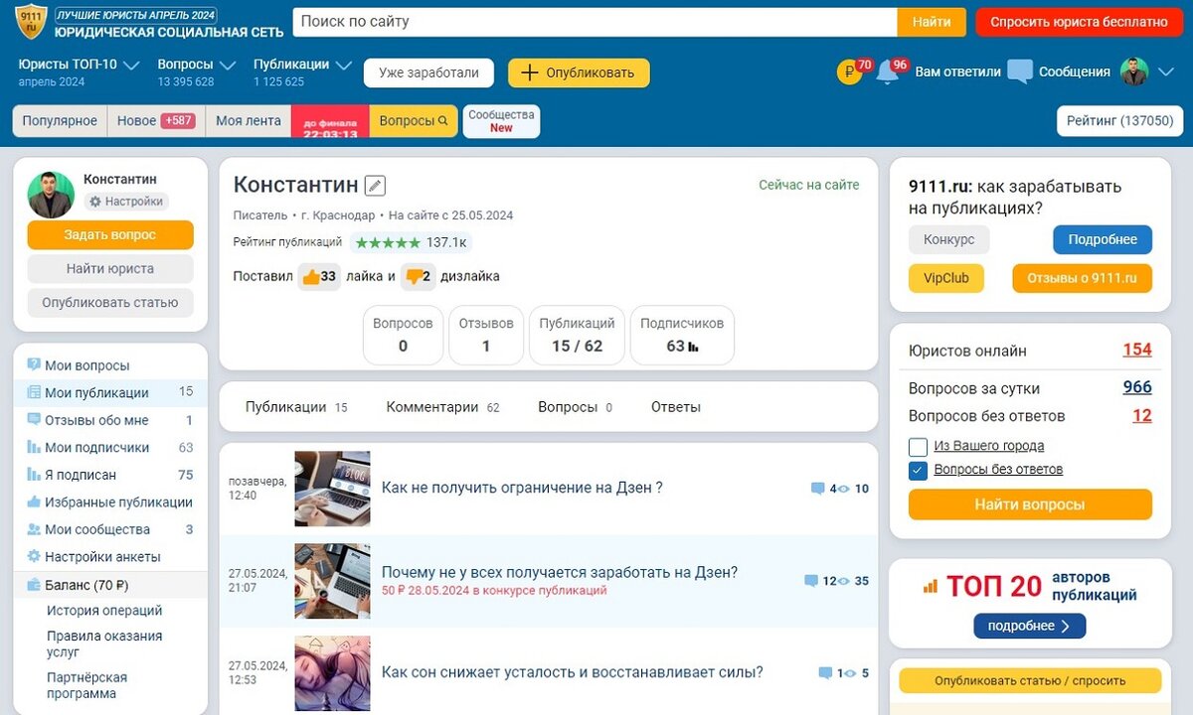Click the Уже заработали button
This screenshot has width=1193, height=715.
click(x=429, y=72)
